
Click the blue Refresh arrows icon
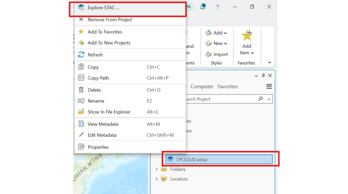coord(81,55)
